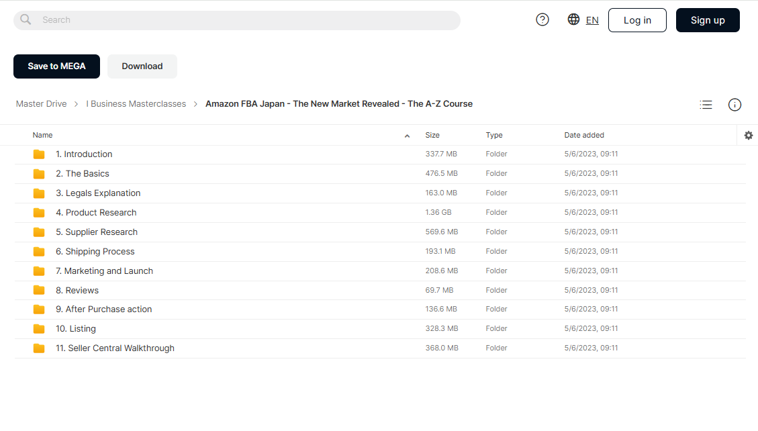Open column settings gear icon
Viewport: 758px width, 431px height.
coord(749,136)
